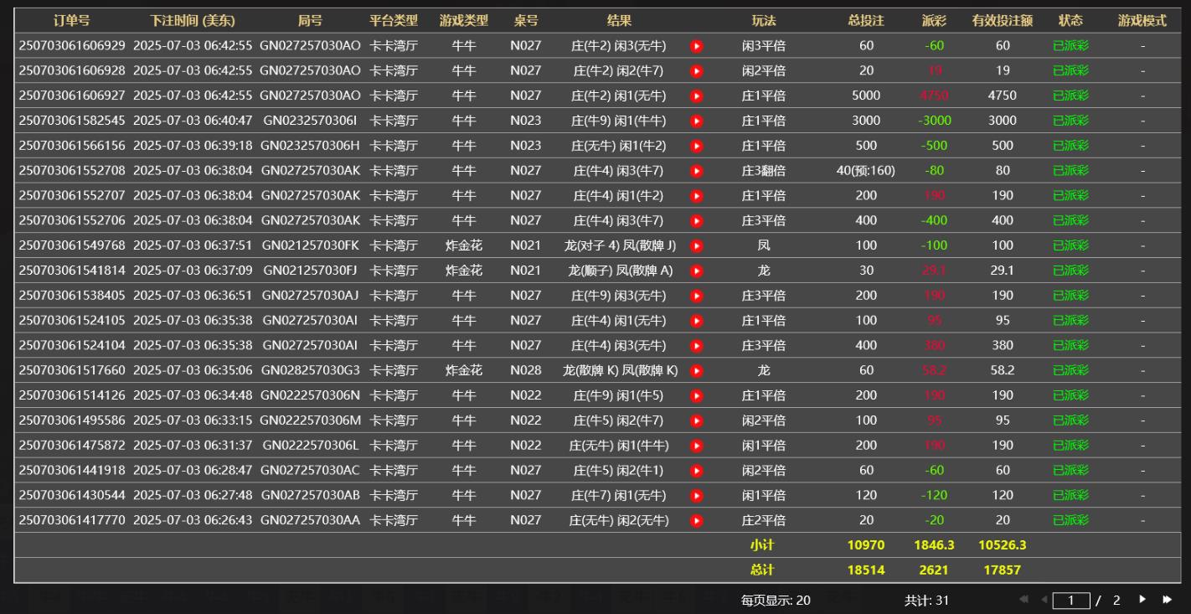Viewport: 1191px width, 614px height.
Task: Go to the next page arrow
Action: 1142,600
